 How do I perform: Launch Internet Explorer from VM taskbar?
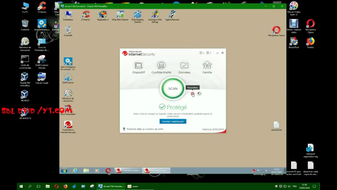[75, 171]
